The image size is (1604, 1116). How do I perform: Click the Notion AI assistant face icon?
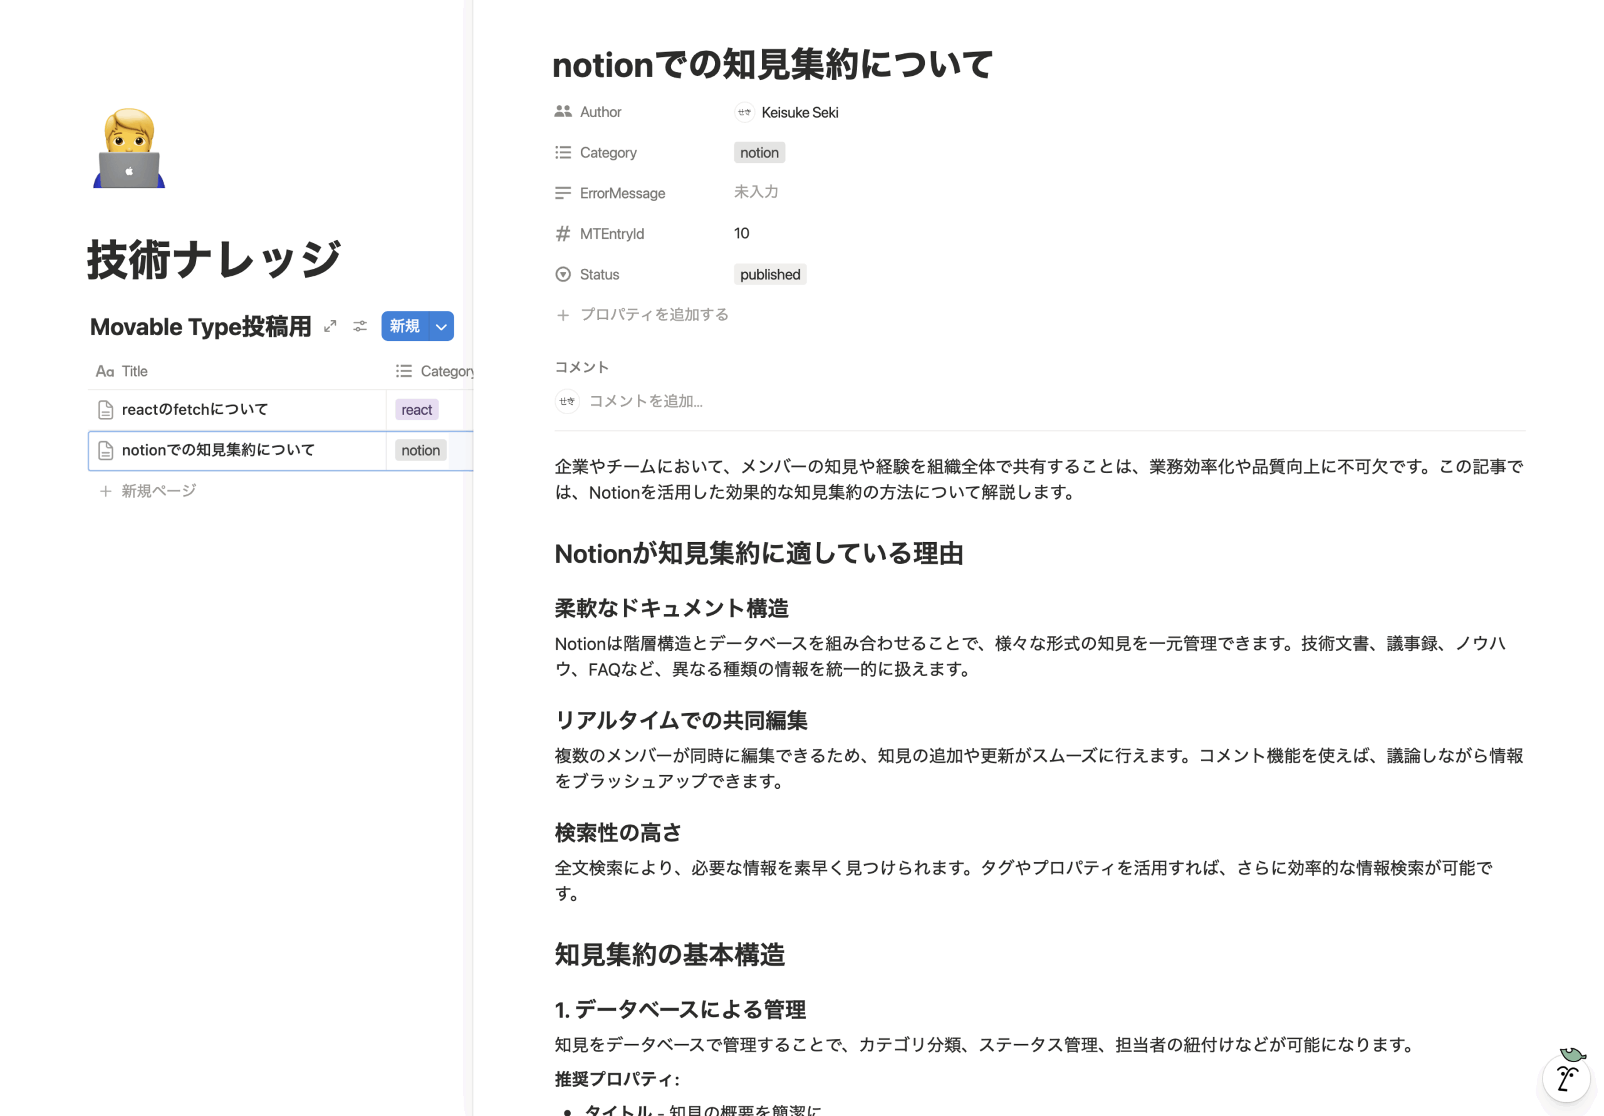(1566, 1078)
